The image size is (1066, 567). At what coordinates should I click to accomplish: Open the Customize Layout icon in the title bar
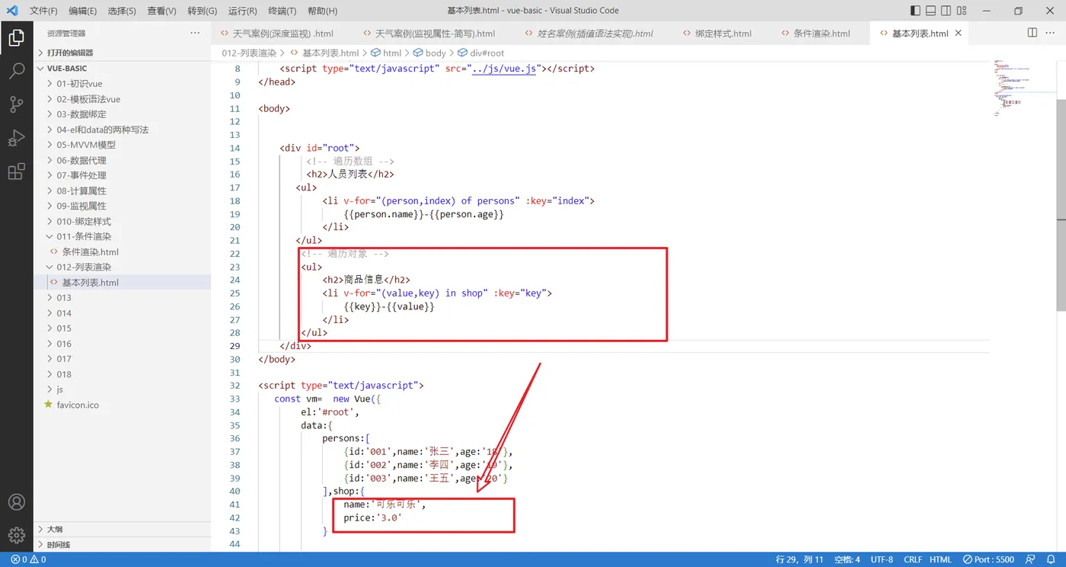961,11
